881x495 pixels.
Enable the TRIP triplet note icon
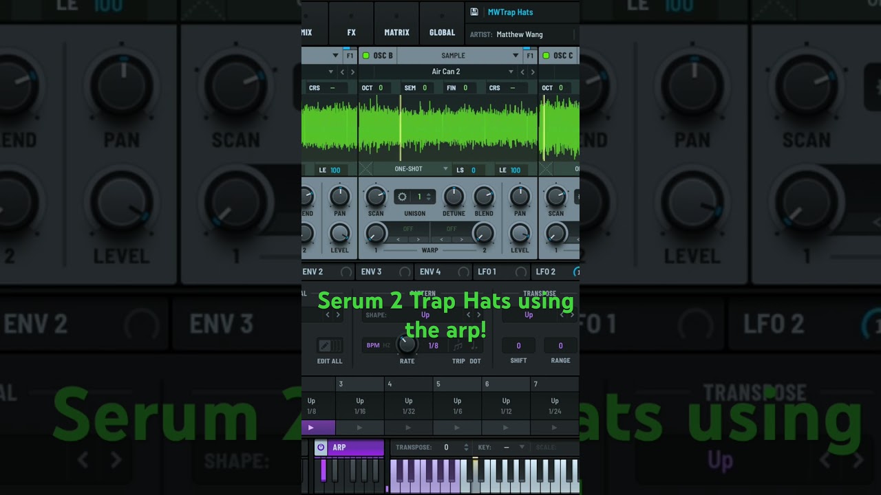point(458,346)
